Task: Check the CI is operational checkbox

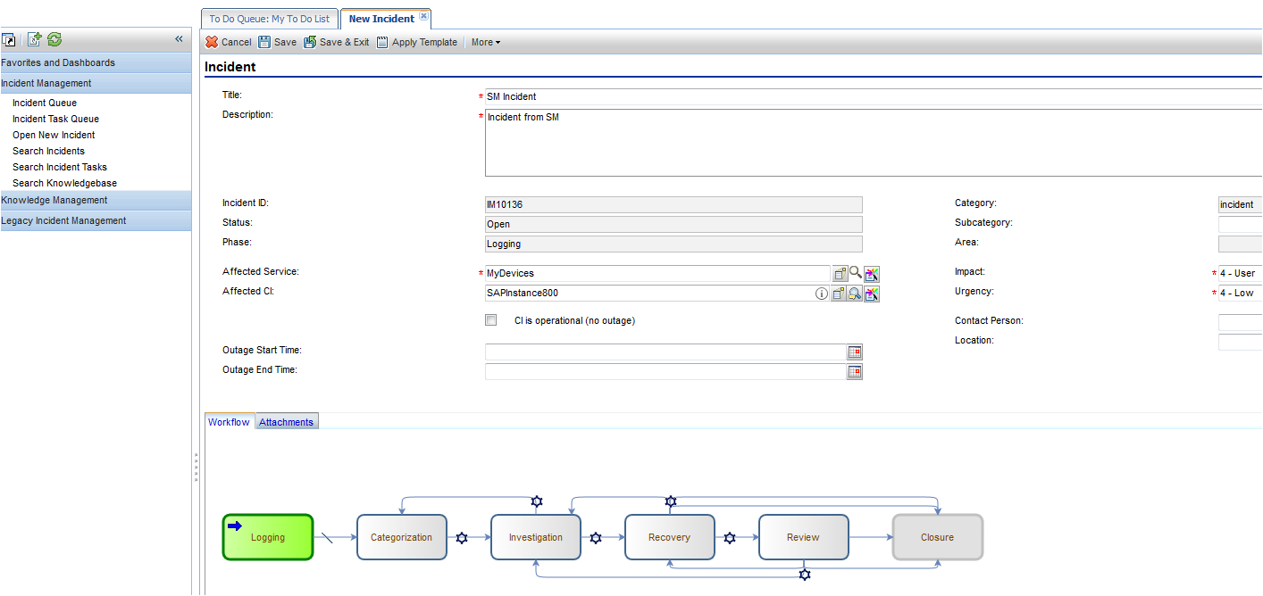Action: tap(490, 320)
